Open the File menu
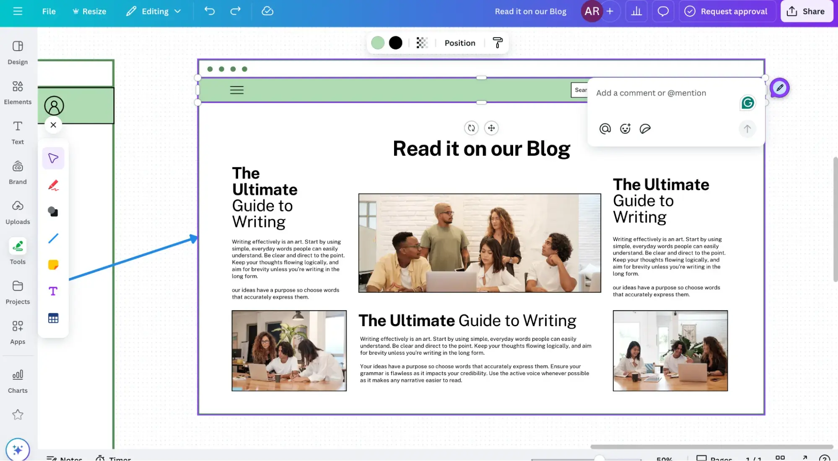Viewport: 838px width, 461px height. point(49,11)
